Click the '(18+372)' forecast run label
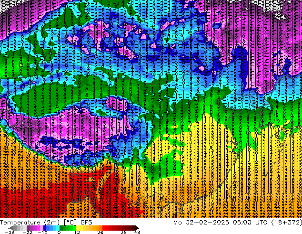The width and height of the screenshot is (302, 234). click(286, 223)
